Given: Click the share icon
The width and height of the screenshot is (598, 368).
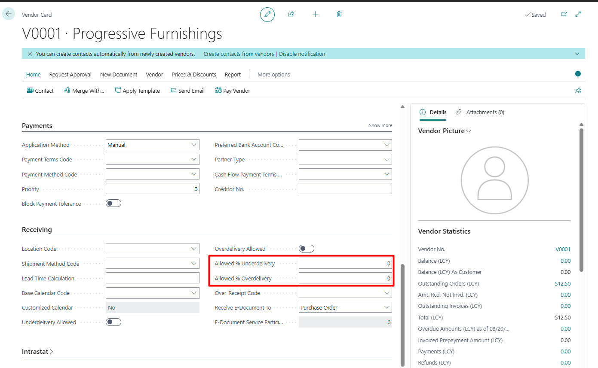Looking at the screenshot, I should (x=291, y=14).
